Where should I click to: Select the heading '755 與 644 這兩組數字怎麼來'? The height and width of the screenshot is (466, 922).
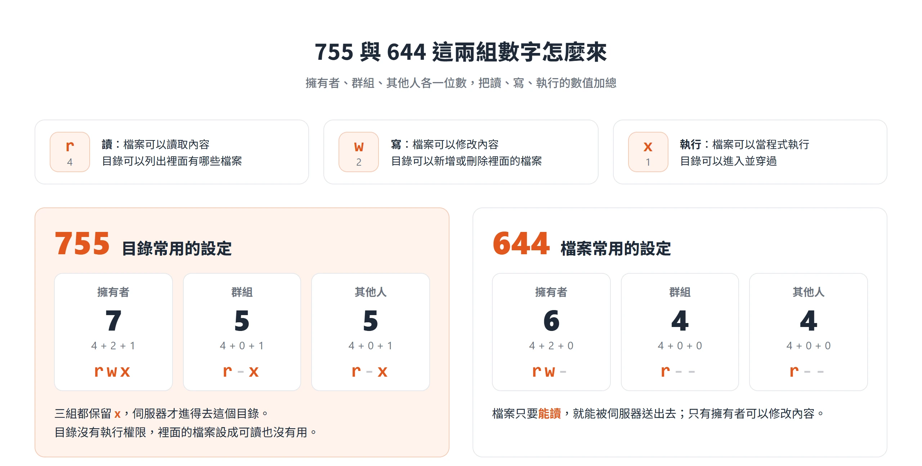click(461, 51)
